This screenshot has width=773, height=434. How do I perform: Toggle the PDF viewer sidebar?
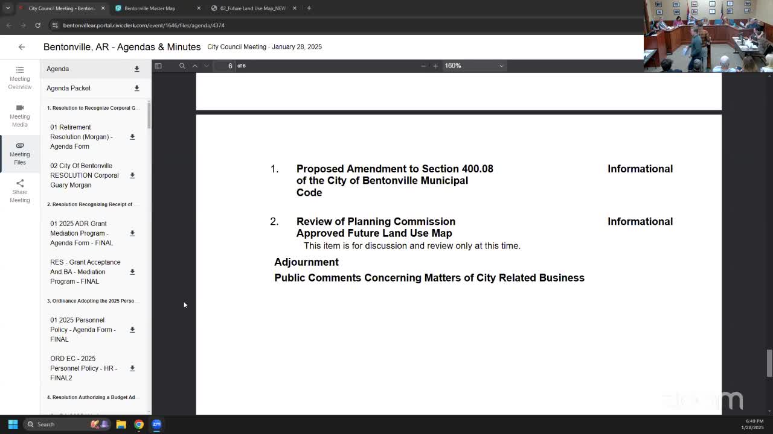(158, 66)
